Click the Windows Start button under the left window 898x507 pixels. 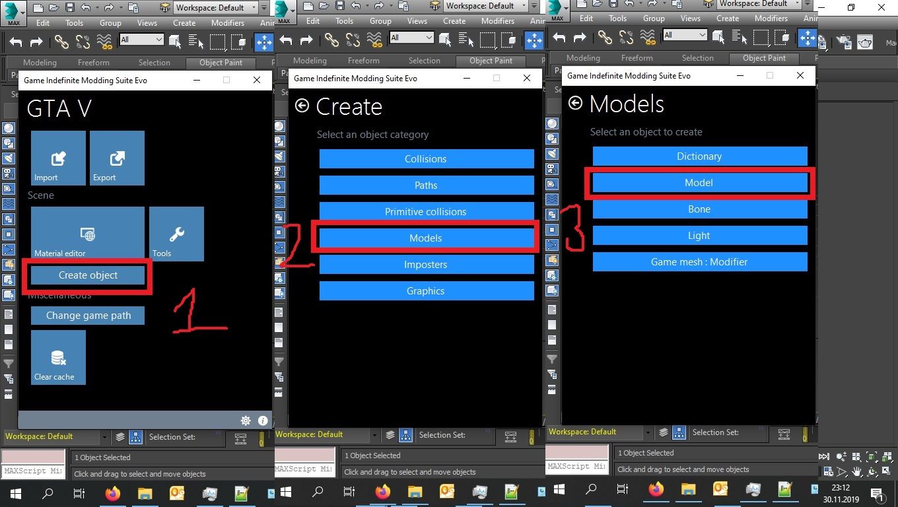point(16,492)
